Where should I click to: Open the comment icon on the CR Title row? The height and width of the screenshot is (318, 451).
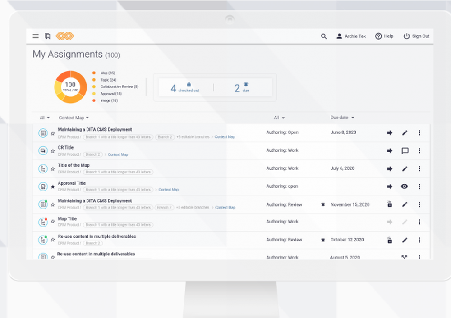point(405,150)
